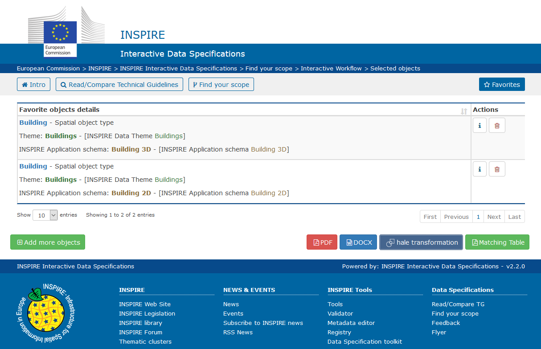Viewport: 541px width, 349px height.
Task: Open News footer link
Action: pyautogui.click(x=231, y=304)
